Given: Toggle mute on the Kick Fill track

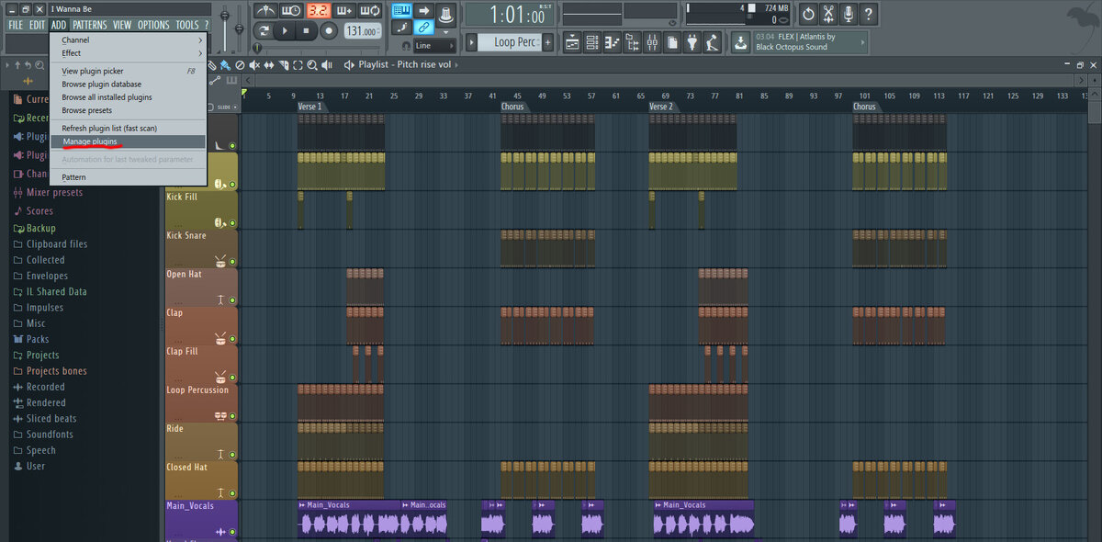Looking at the screenshot, I should pyautogui.click(x=232, y=223).
